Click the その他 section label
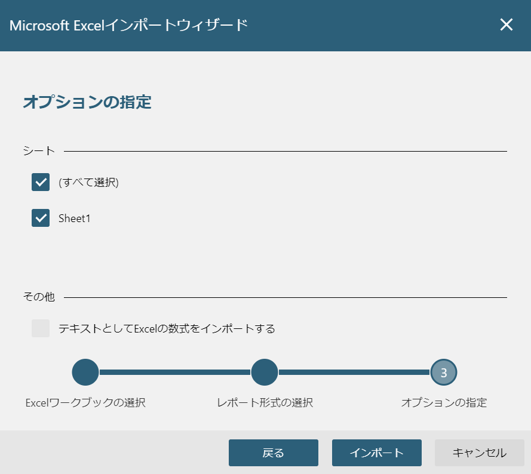Viewport: 531px width, 474px height. 39,297
